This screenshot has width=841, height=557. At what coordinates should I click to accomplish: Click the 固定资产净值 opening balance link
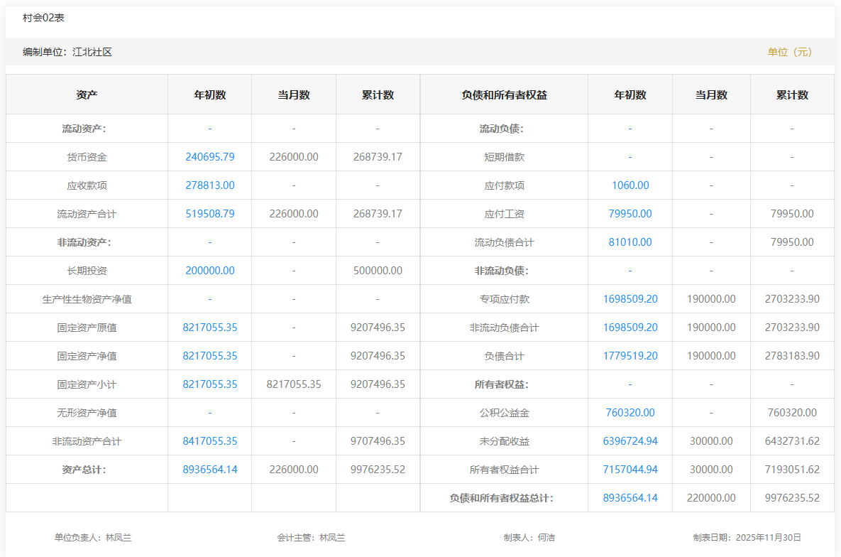tap(210, 356)
